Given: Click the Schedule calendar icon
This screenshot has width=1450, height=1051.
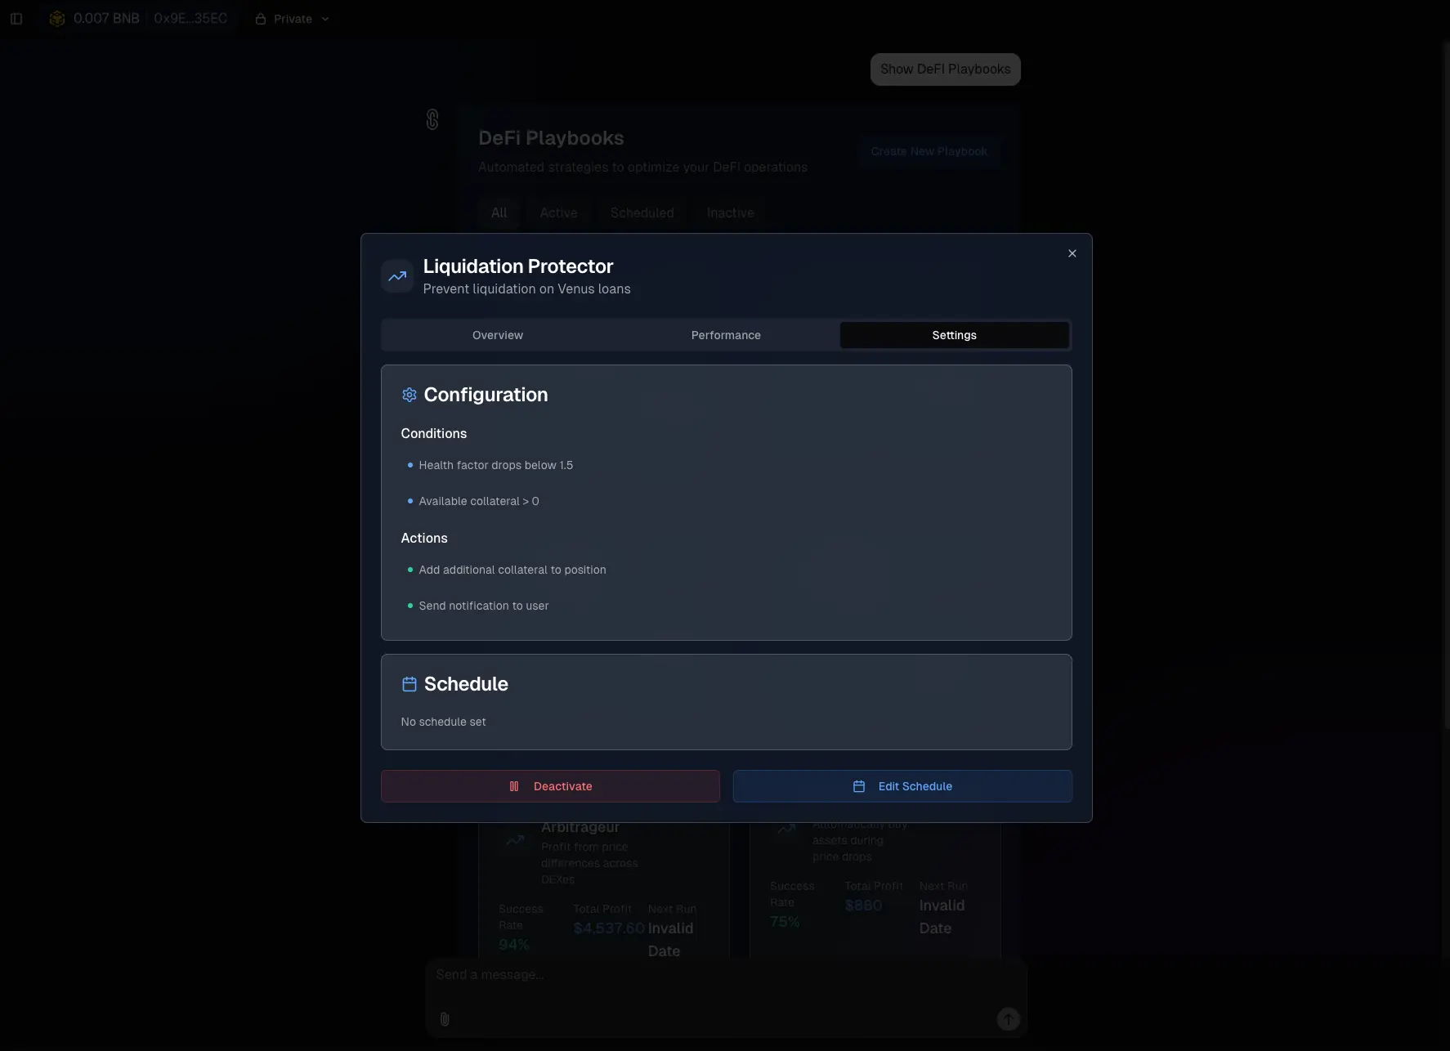Looking at the screenshot, I should tap(409, 684).
